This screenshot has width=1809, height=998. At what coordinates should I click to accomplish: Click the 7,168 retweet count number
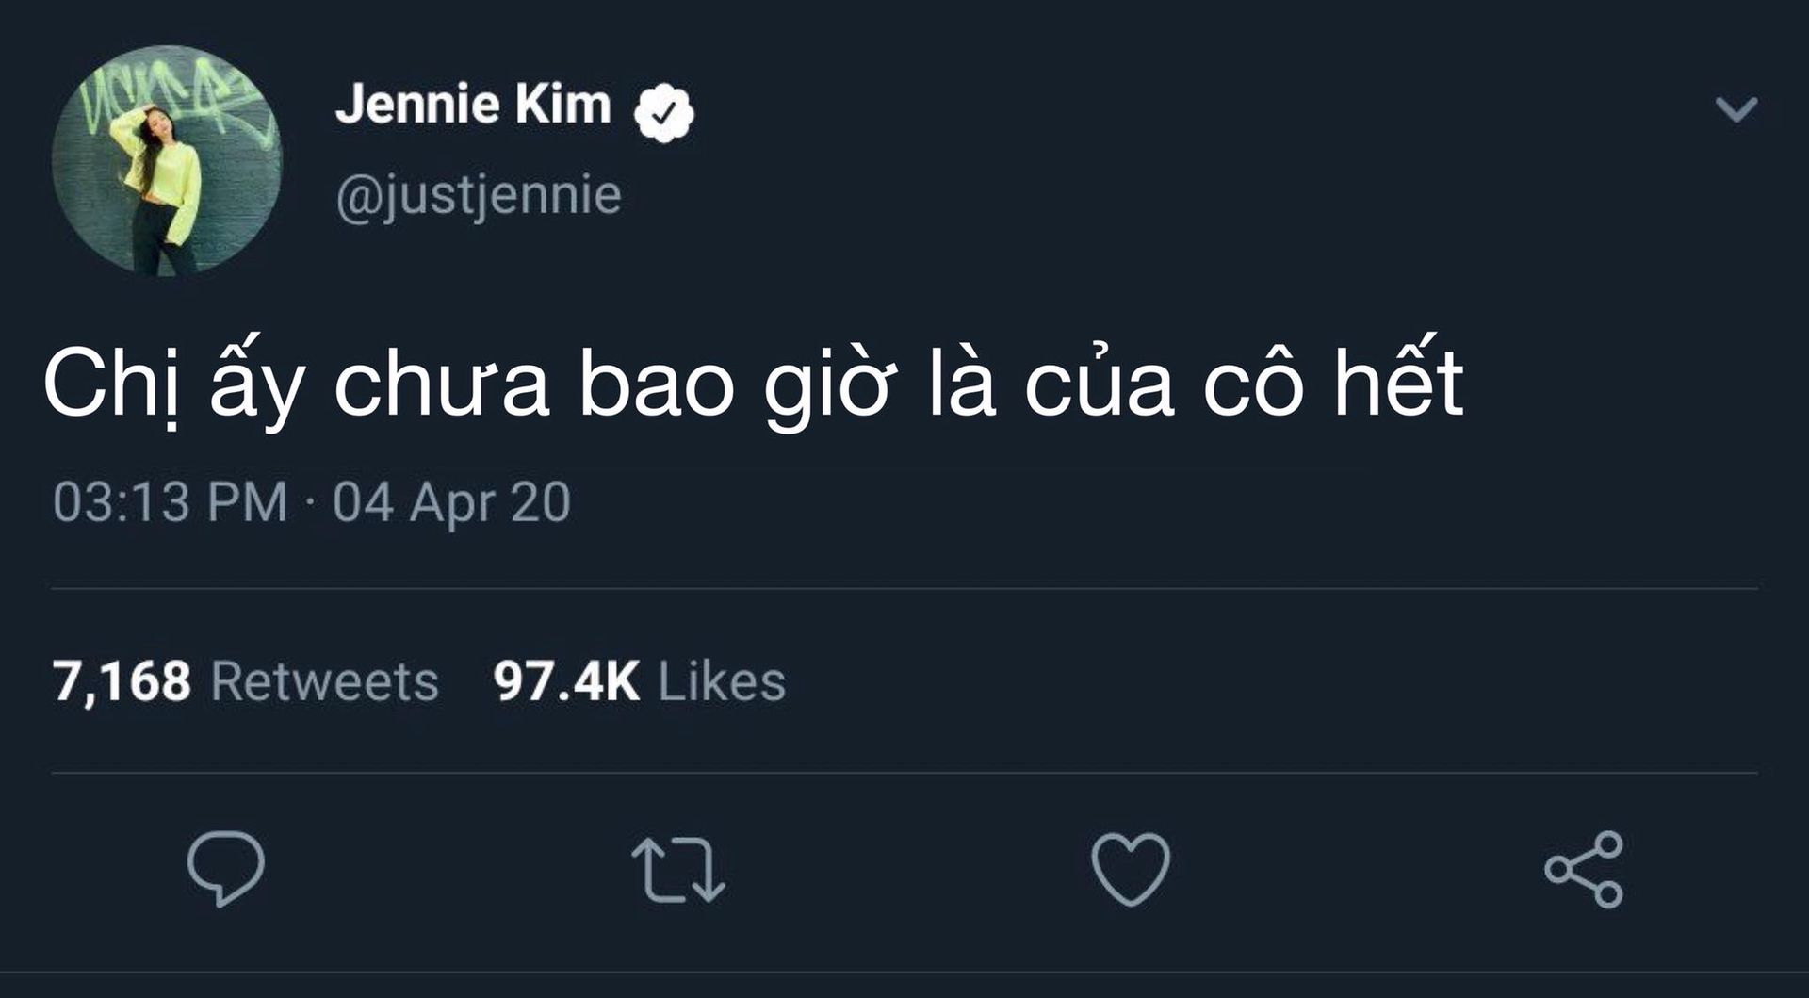click(x=122, y=681)
